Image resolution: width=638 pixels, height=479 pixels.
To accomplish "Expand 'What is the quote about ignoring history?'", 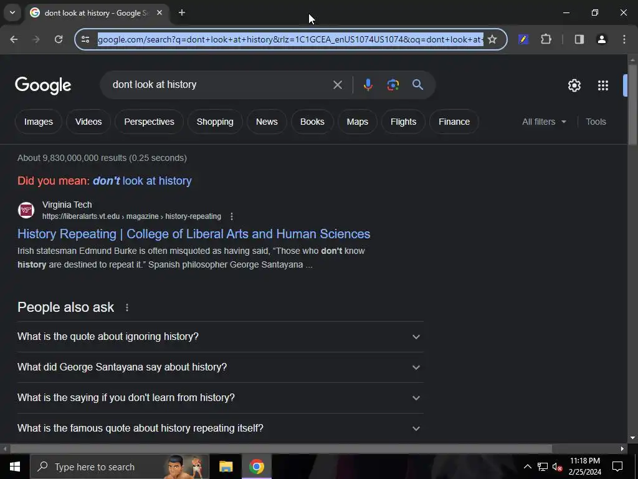I will 220,337.
